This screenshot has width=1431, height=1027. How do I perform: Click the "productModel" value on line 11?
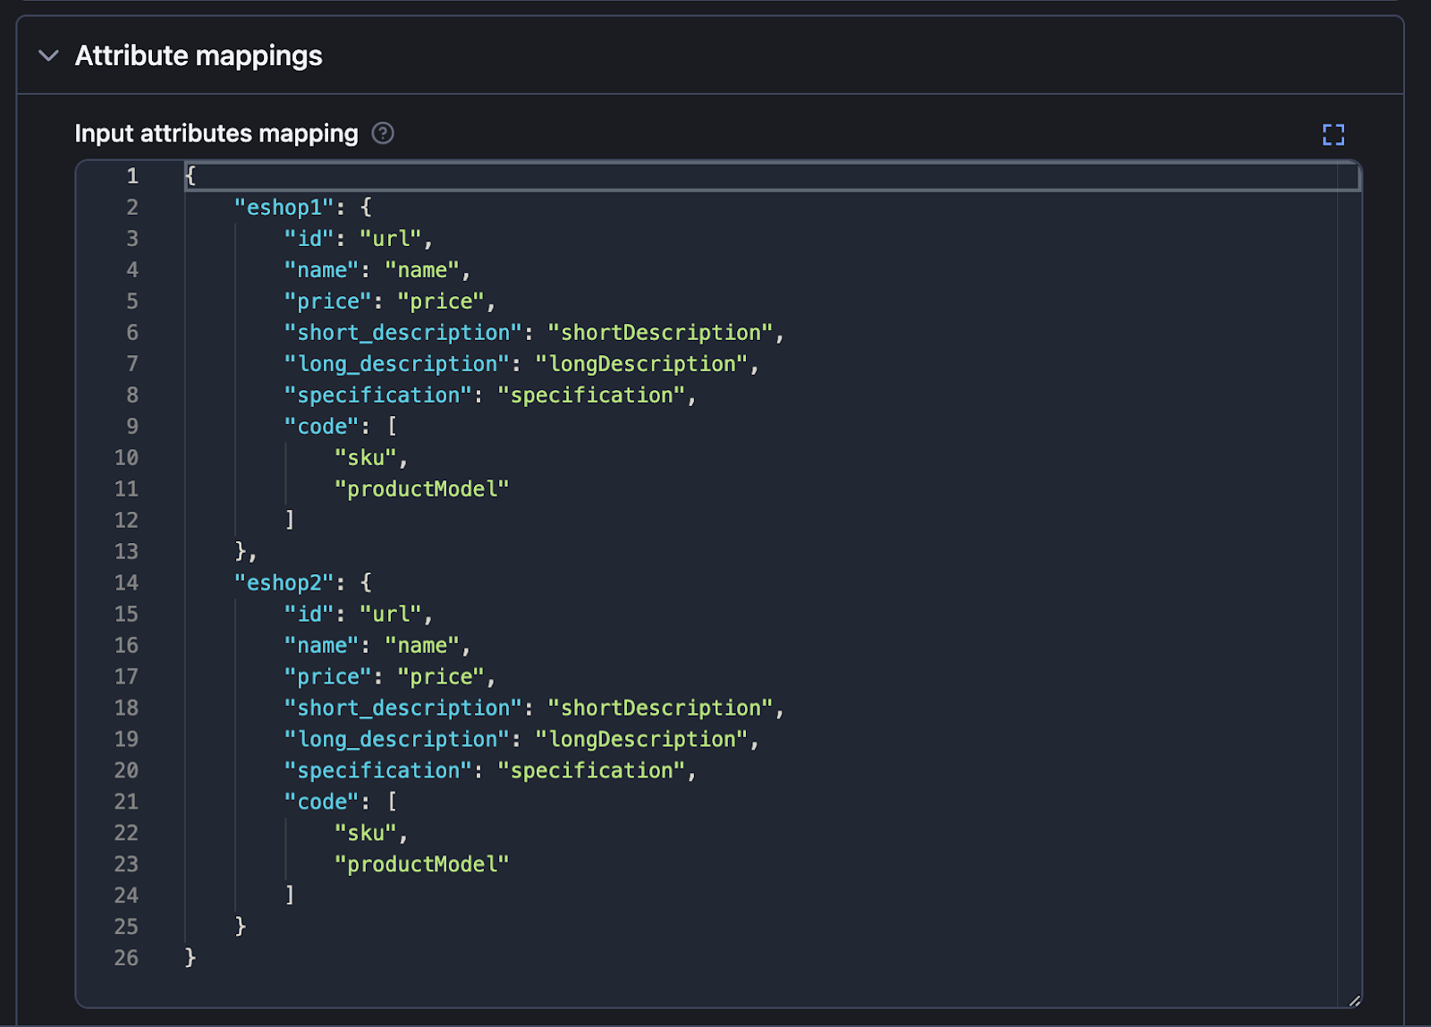click(422, 488)
